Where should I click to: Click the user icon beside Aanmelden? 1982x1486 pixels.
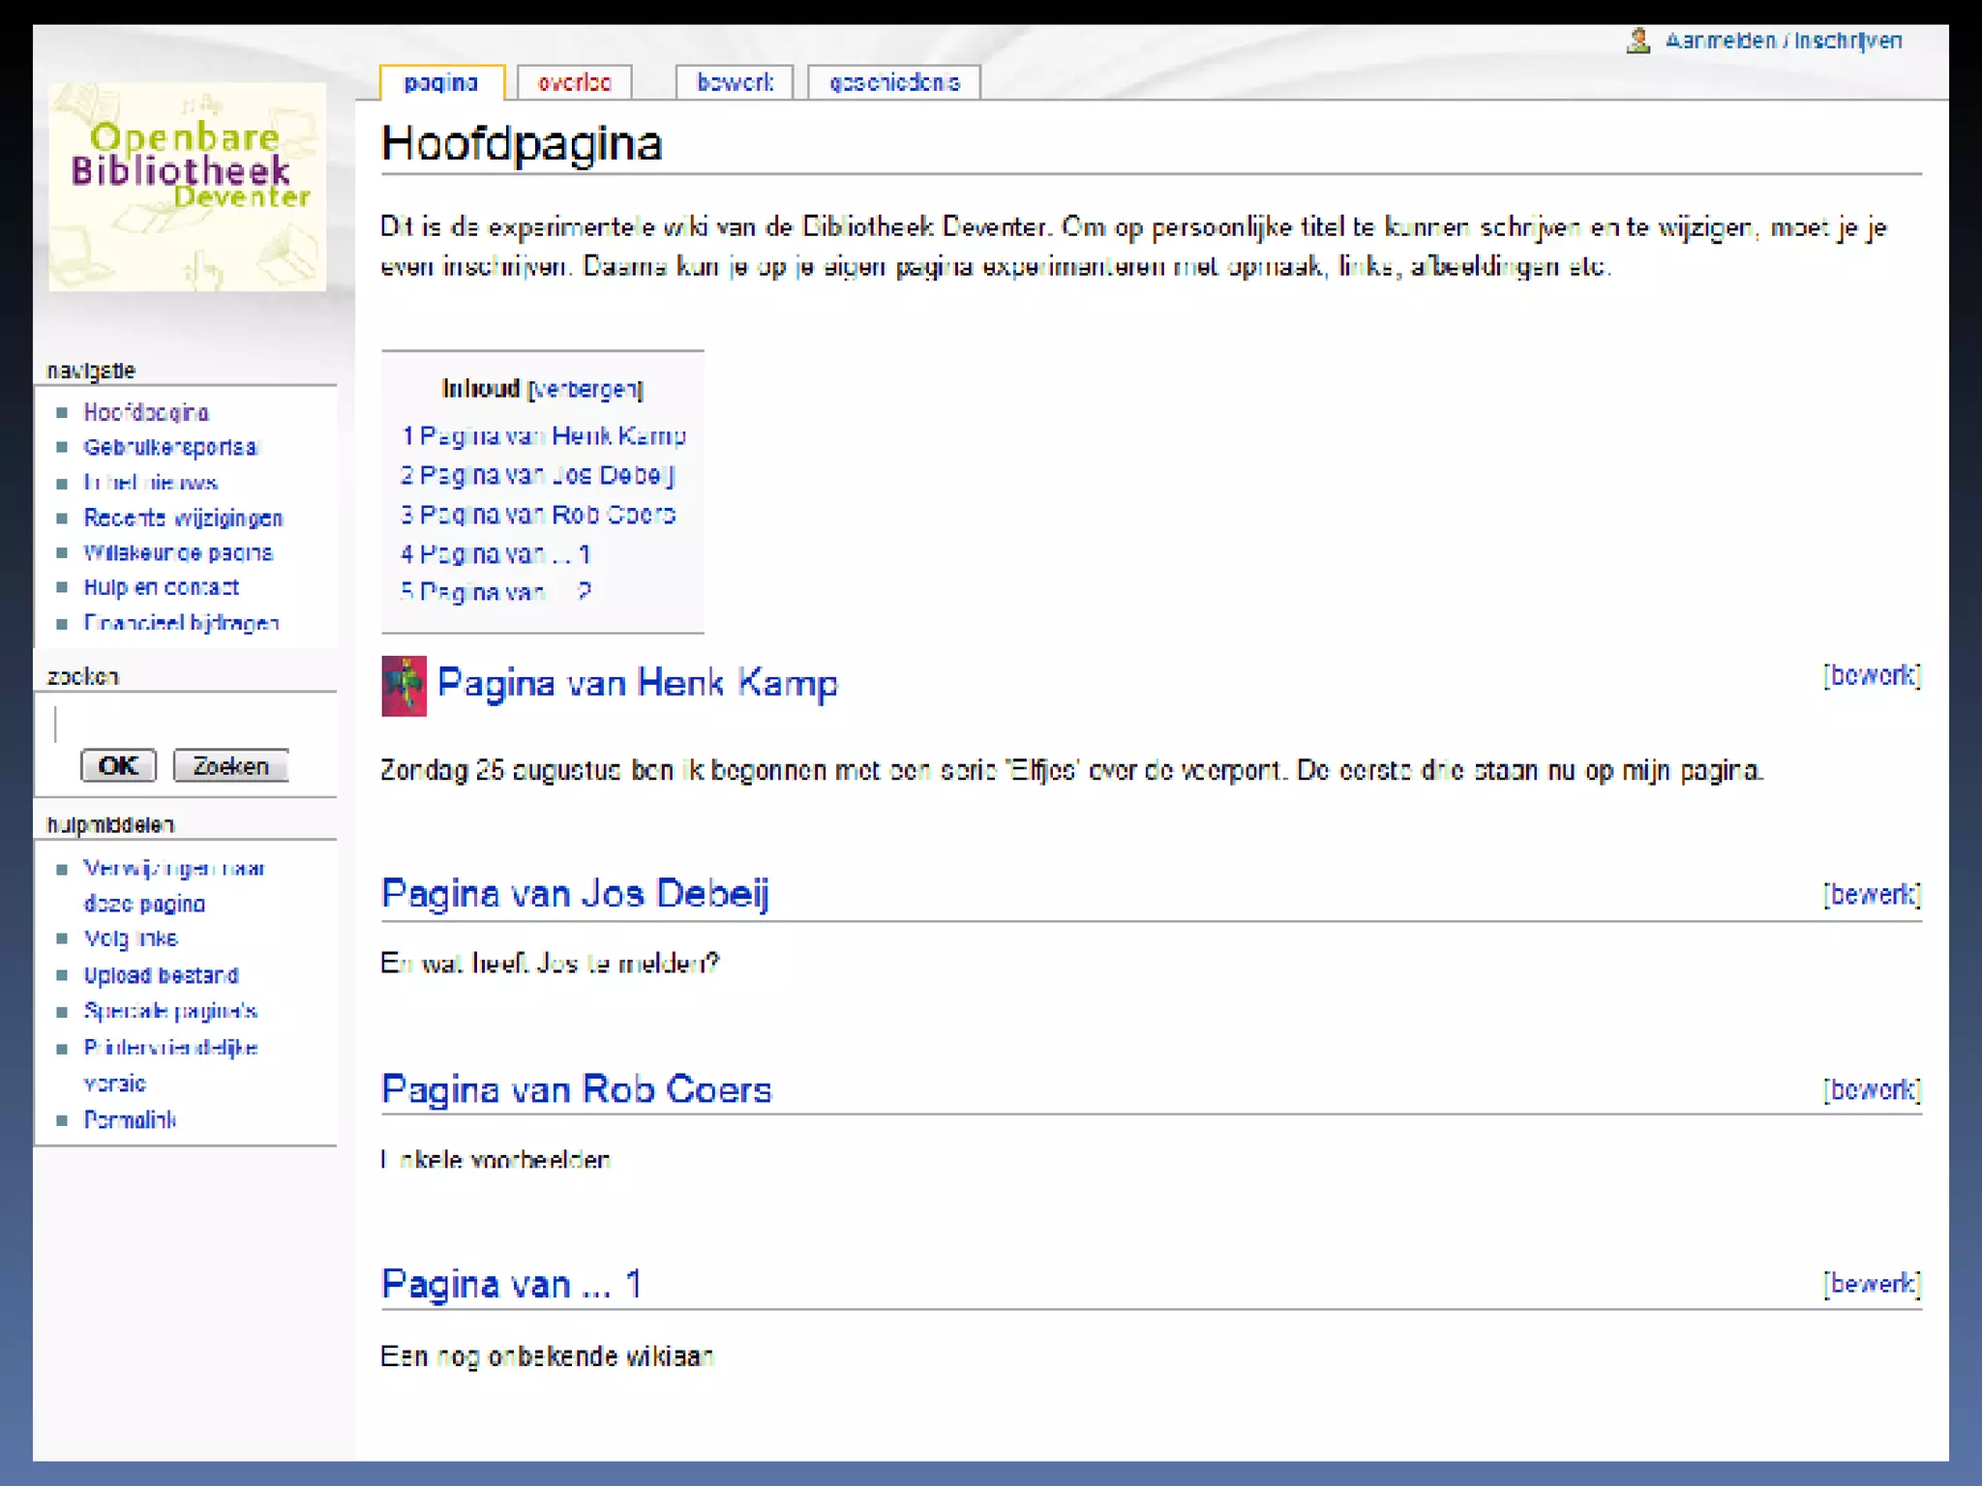(1637, 41)
